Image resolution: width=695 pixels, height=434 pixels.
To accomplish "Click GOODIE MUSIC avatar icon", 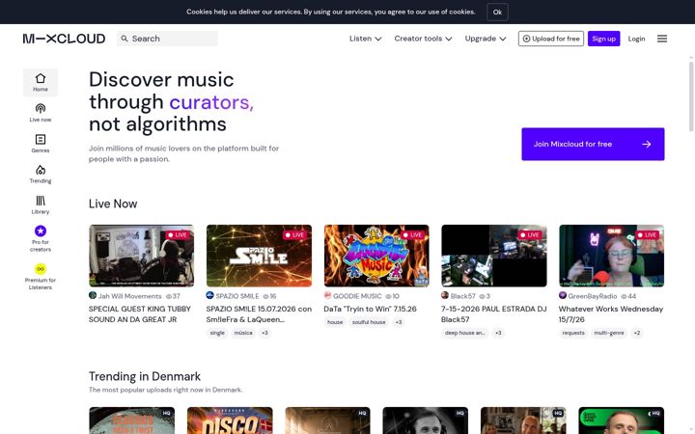I will pyautogui.click(x=327, y=295).
